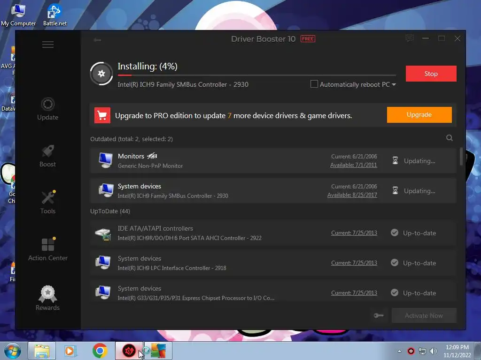Click Activate Now button
This screenshot has width=481, height=360.
(424, 315)
